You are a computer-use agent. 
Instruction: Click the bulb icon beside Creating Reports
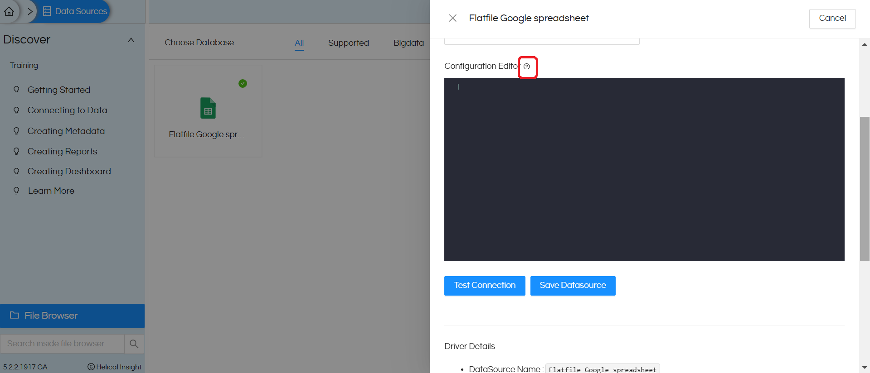click(16, 151)
